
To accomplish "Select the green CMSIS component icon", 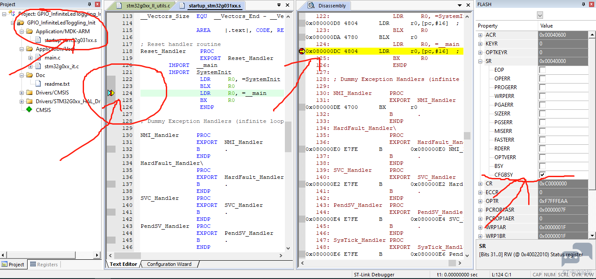I will 29,110.
